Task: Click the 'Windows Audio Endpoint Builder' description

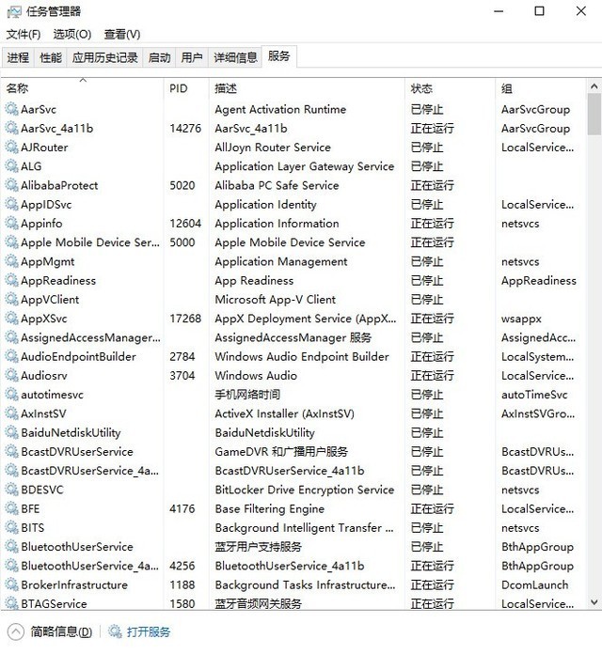Action: tap(302, 357)
